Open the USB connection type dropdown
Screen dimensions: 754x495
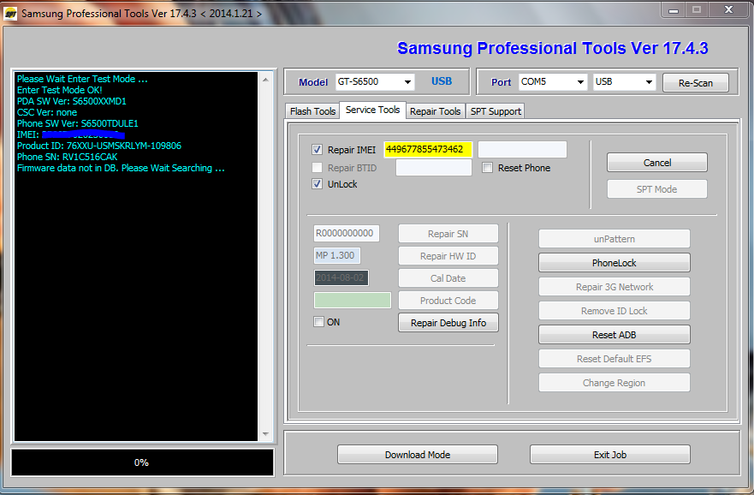624,81
